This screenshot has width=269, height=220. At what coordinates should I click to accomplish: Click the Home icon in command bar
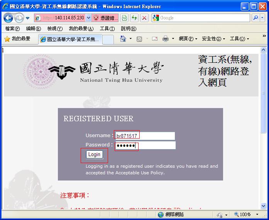point(123,39)
